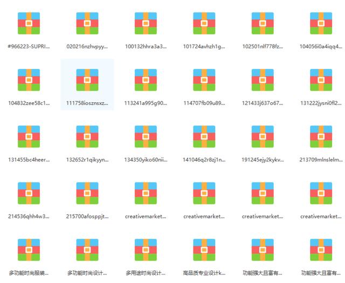Select the 121433j637o67... archive icon
The image size is (345, 283).
[x=263, y=80]
